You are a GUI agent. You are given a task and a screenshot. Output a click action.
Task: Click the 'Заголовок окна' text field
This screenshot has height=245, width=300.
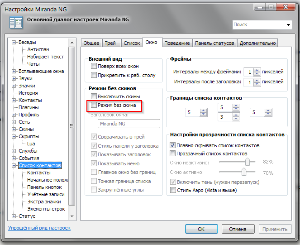(129, 124)
